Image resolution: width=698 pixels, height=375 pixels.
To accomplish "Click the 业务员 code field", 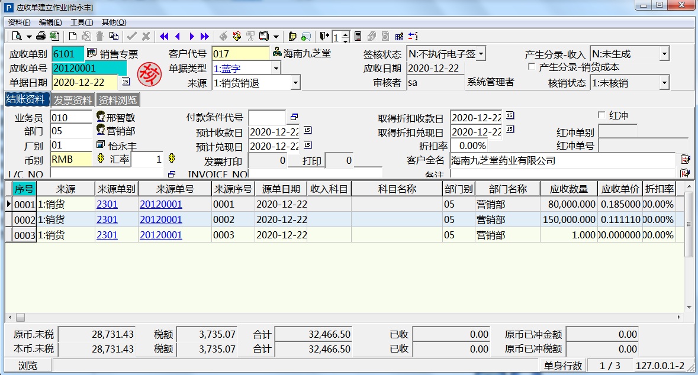I will [x=71, y=118].
